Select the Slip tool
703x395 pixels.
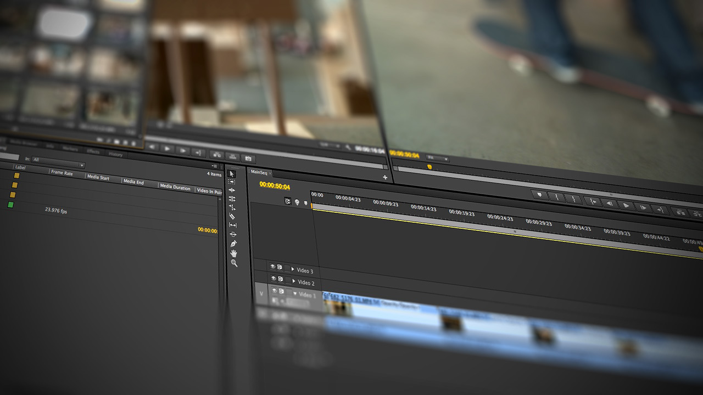(x=233, y=225)
